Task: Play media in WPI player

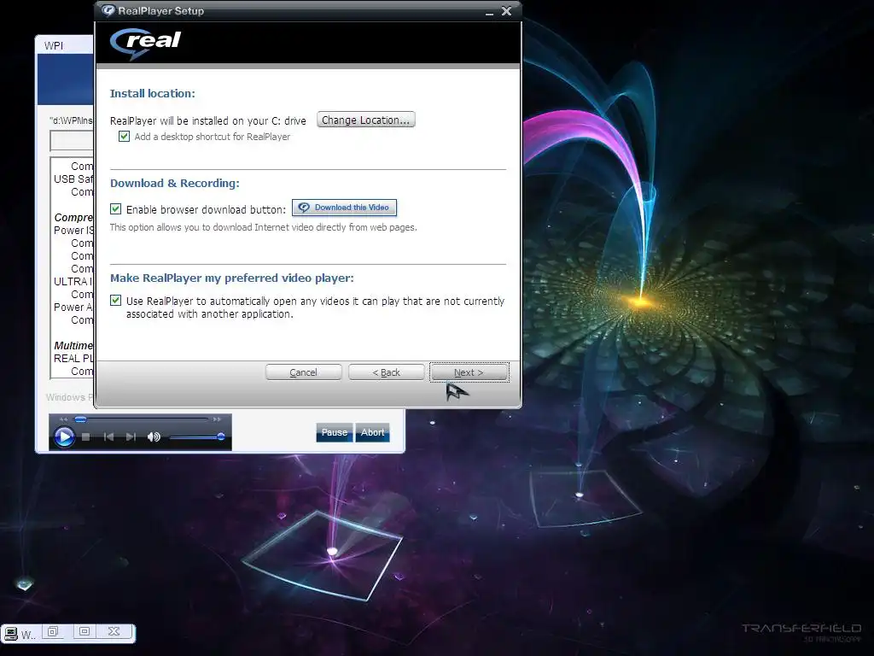Action: [x=64, y=436]
